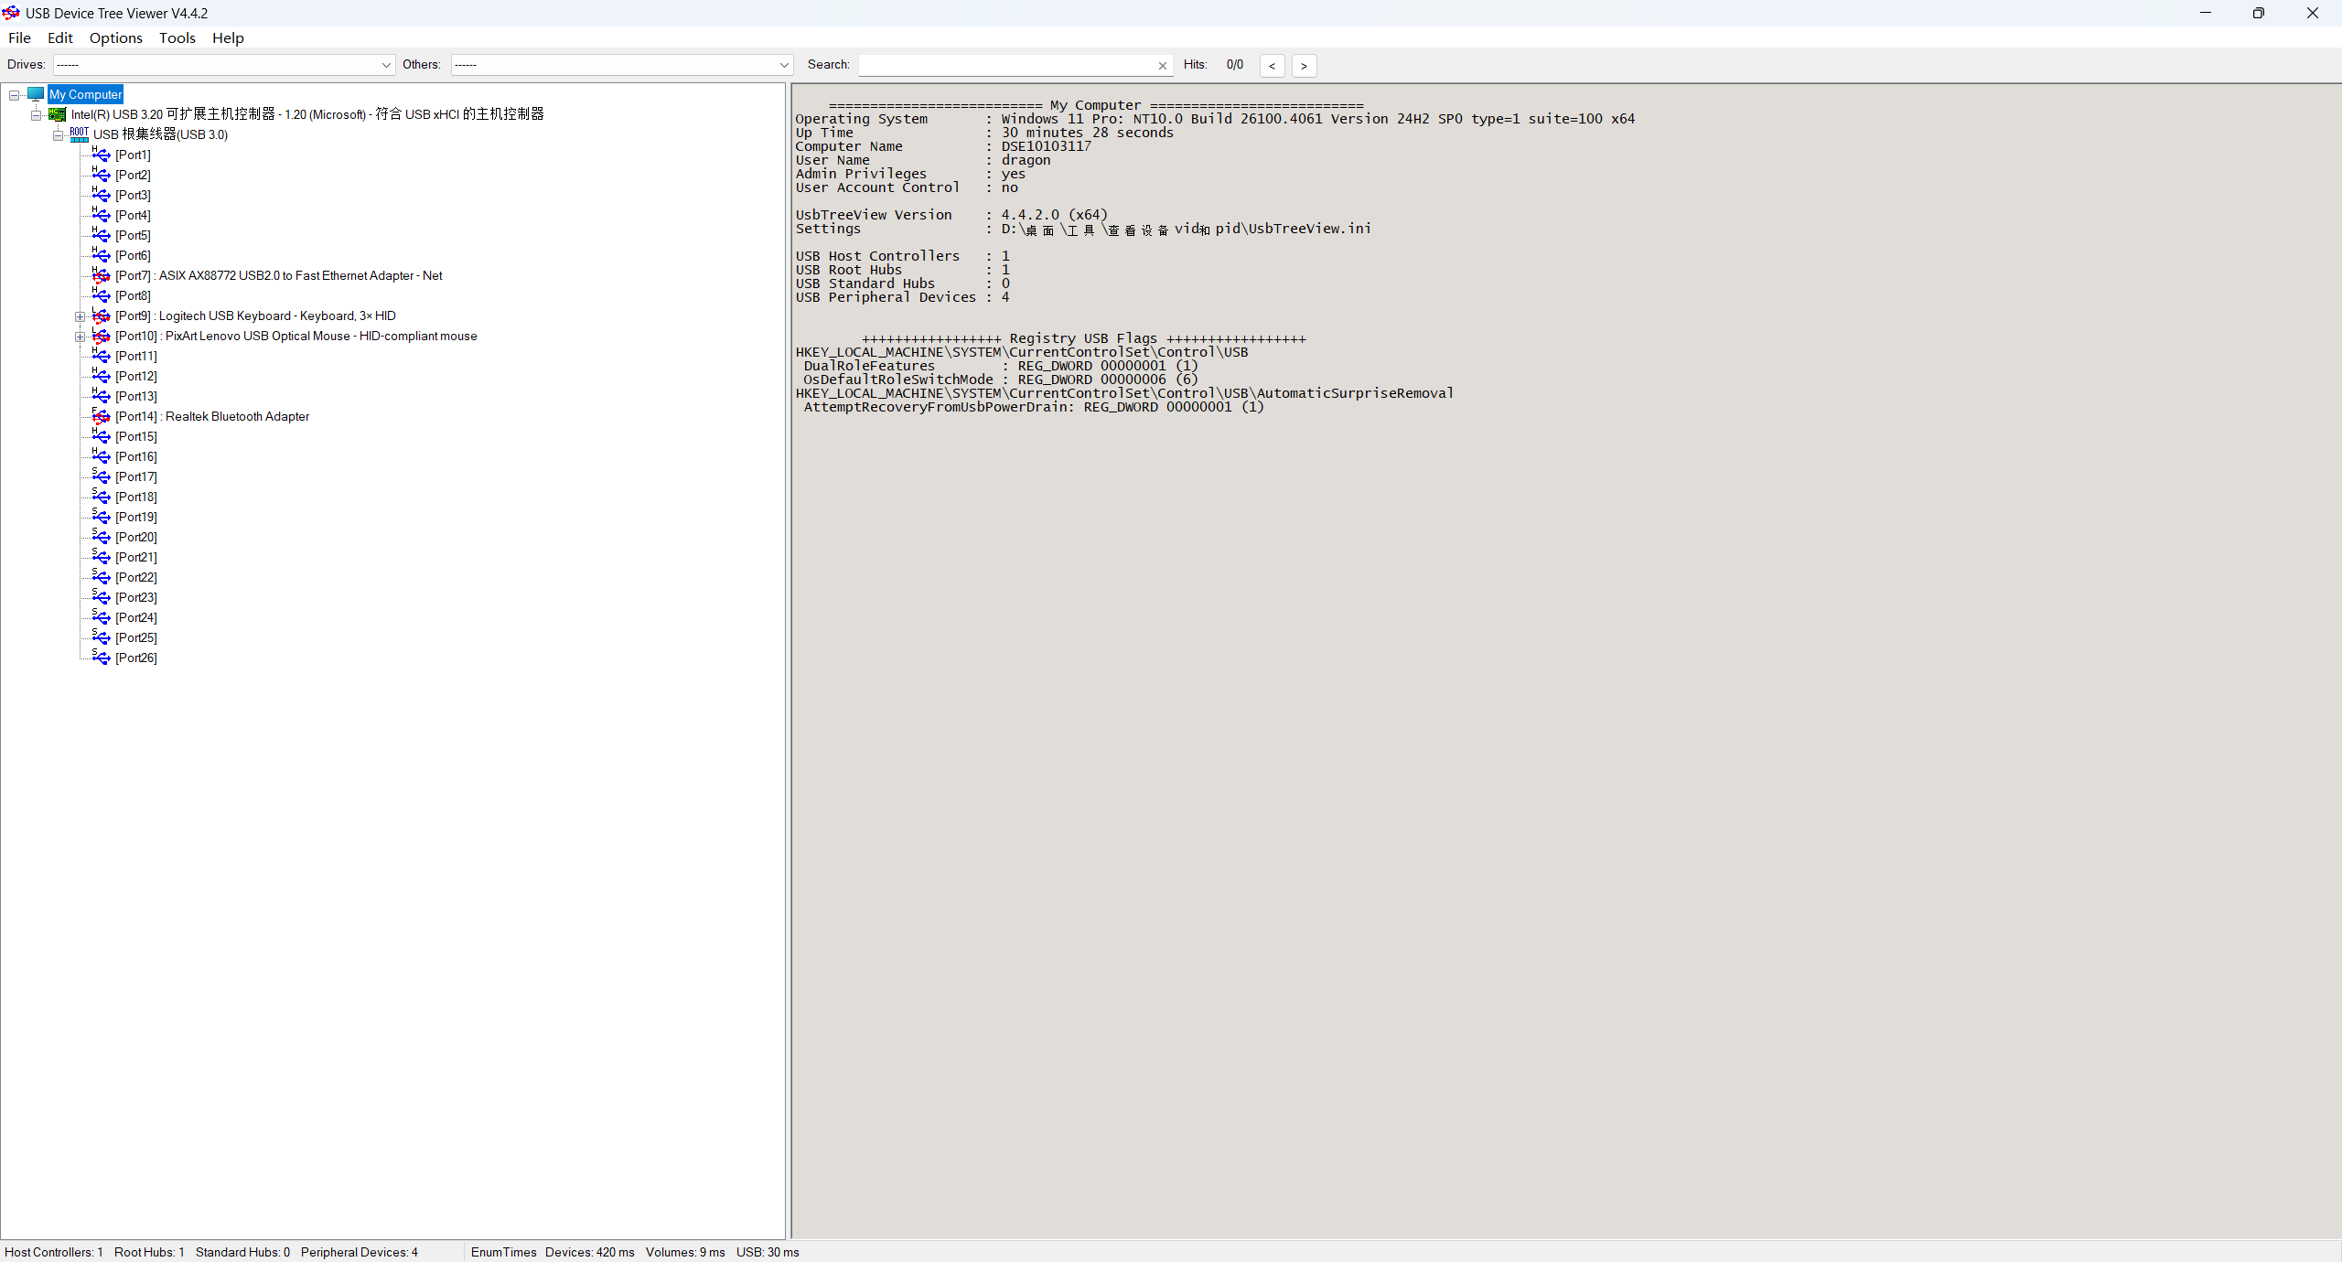2342x1262 pixels.
Task: Open the Tools menu
Action: (177, 37)
